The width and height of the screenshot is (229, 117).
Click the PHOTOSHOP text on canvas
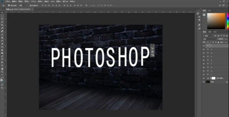[100, 57]
